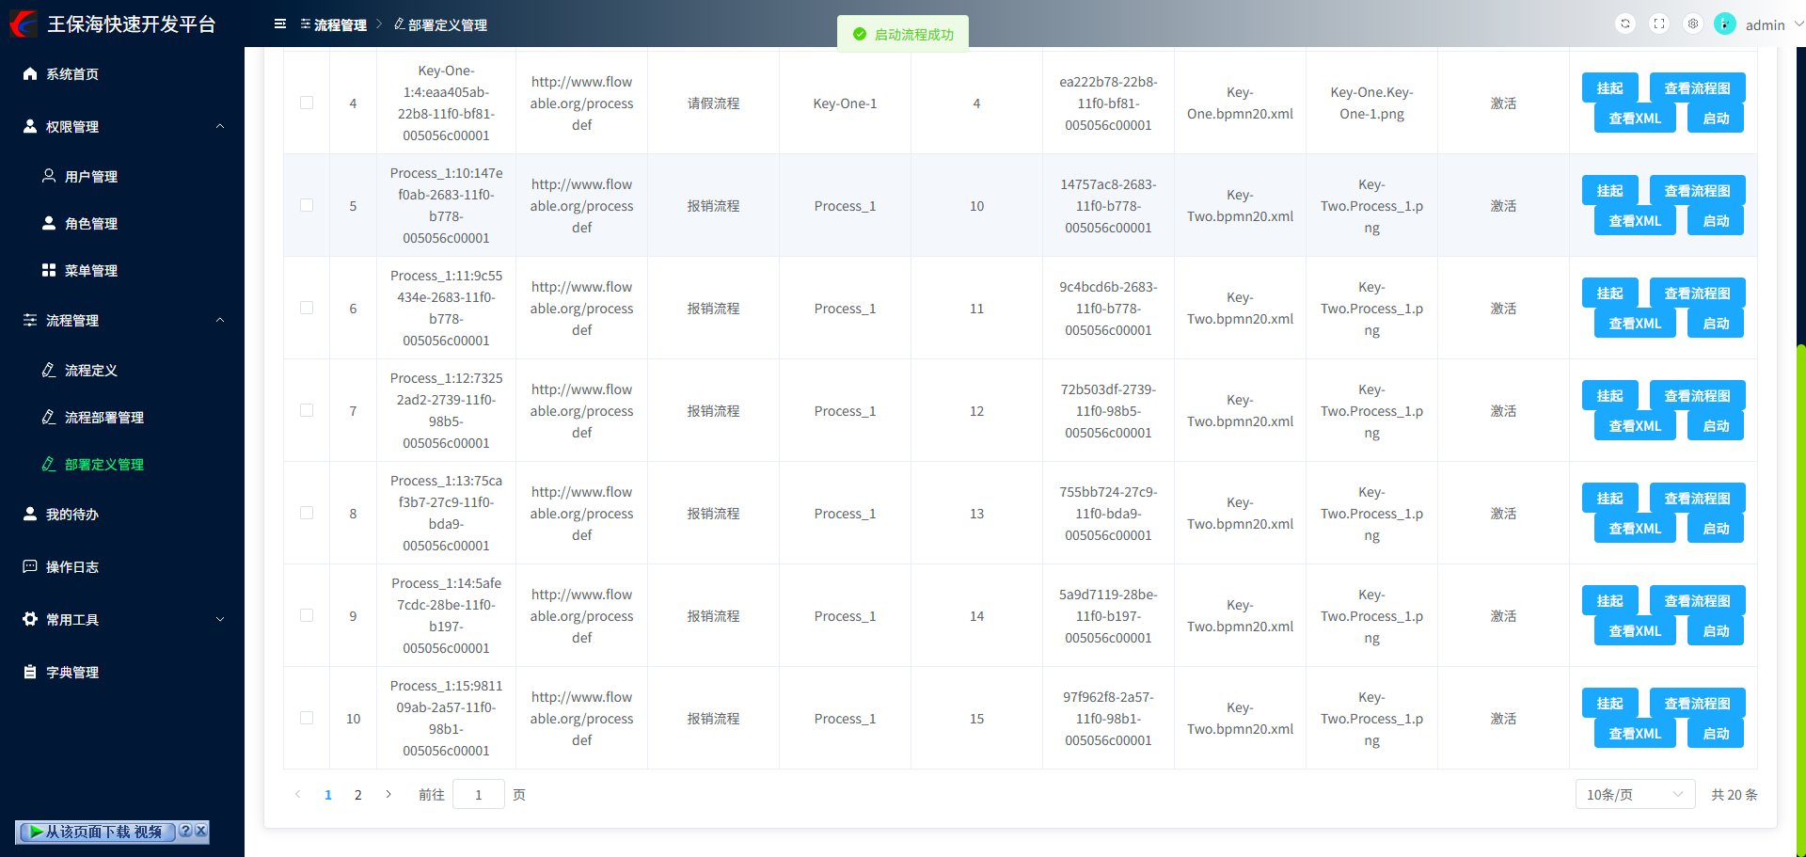The height and width of the screenshot is (857, 1806).
Task: Click the user outline icon beside 用户管理
Action: pos(49,176)
